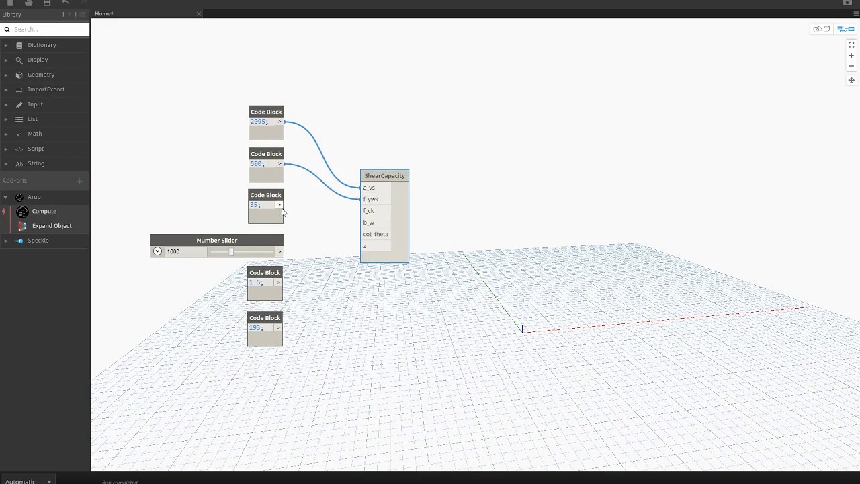Viewport: 860px width, 484px height.
Task: Click the Open file toolbar icon
Action: coord(28,3)
